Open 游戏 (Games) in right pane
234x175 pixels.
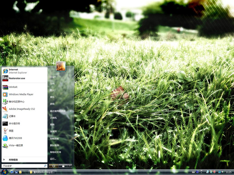click(x=52, y=104)
